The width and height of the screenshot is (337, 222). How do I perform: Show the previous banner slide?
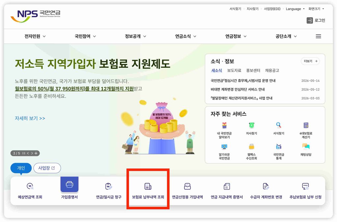click(x=28, y=153)
